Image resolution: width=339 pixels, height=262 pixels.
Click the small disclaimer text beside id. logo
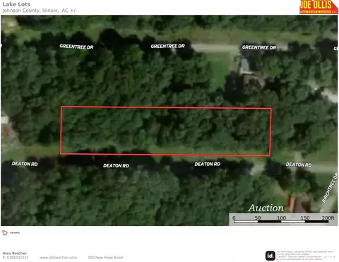tap(307, 256)
